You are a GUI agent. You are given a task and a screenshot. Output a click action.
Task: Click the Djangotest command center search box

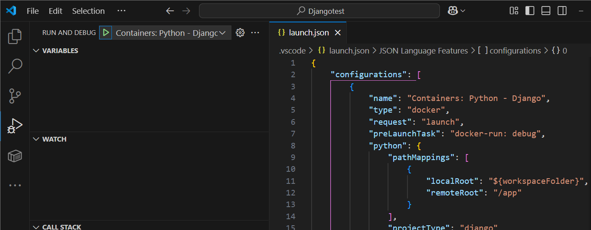coord(319,11)
